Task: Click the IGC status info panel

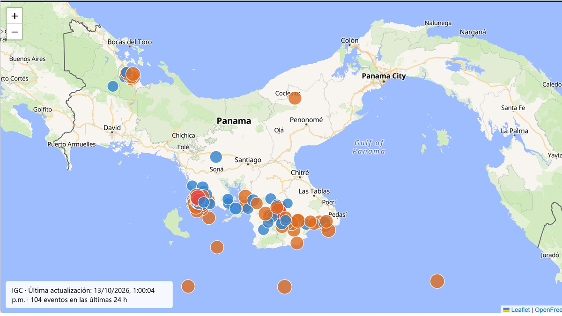Action: 89,294
